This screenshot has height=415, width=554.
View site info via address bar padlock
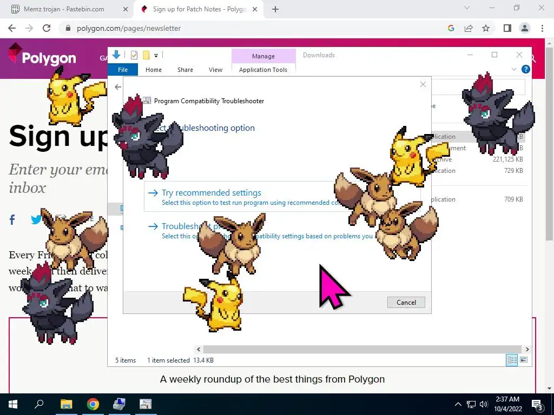[68, 28]
